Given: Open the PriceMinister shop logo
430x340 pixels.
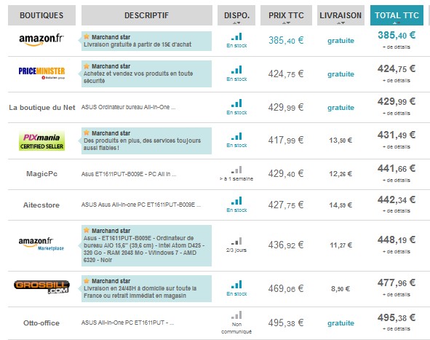Looking at the screenshot, I should [41, 73].
